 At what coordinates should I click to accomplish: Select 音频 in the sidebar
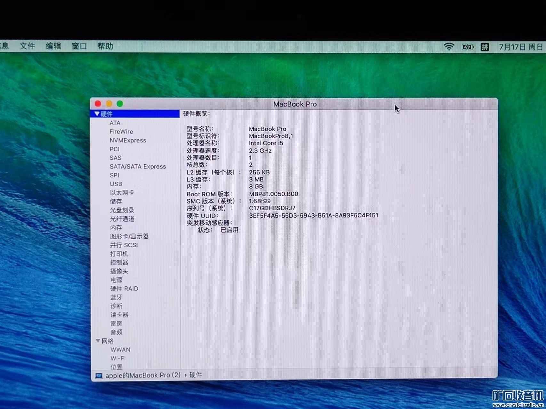point(116,332)
